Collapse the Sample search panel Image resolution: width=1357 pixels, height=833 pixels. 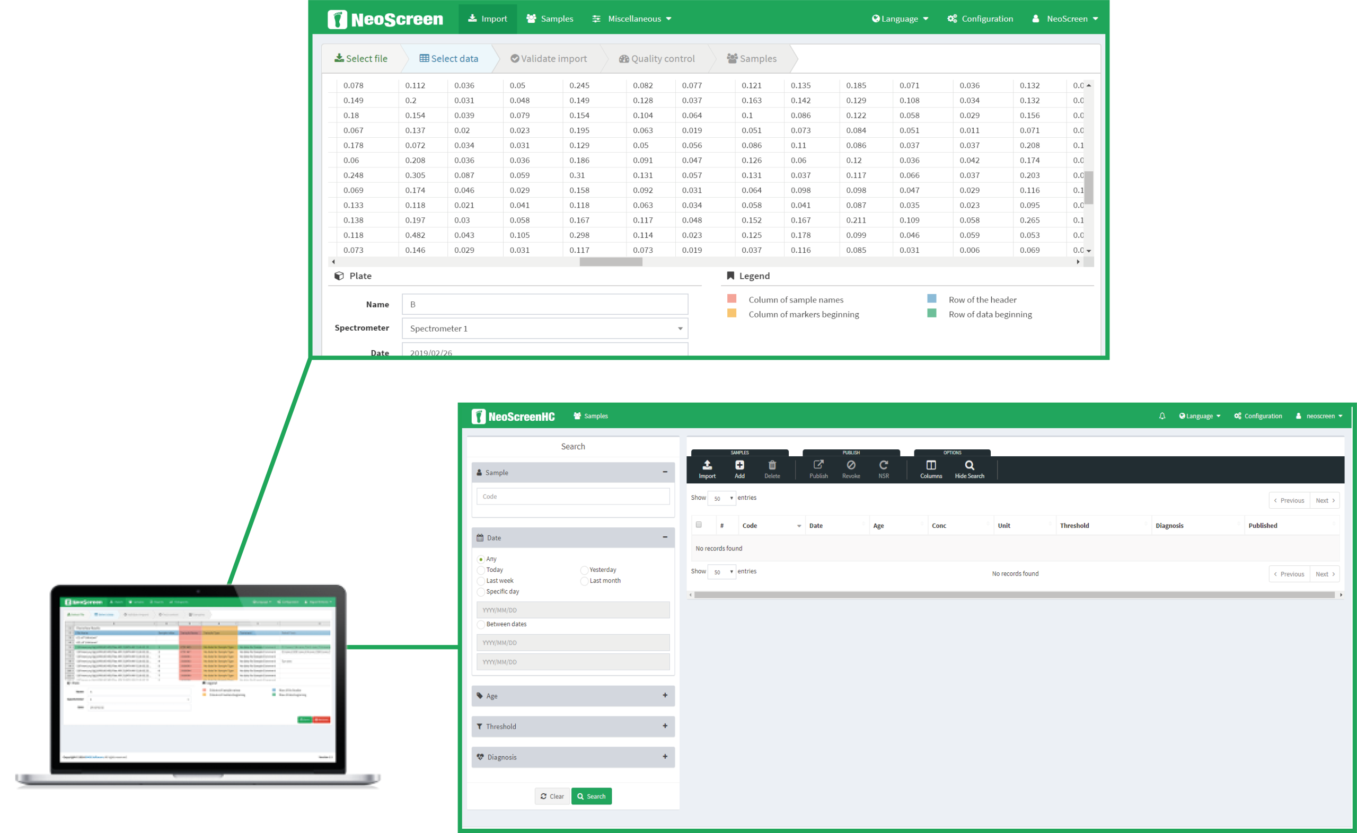coord(665,472)
